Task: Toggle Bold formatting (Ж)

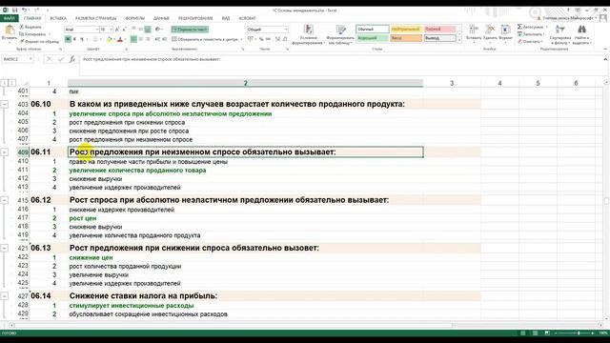Action: click(x=68, y=39)
